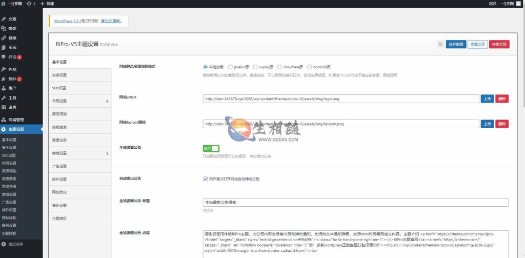Open the 文章 posts menu icon
Screen dimensions: 525x258
pyautogui.click(x=4, y=19)
